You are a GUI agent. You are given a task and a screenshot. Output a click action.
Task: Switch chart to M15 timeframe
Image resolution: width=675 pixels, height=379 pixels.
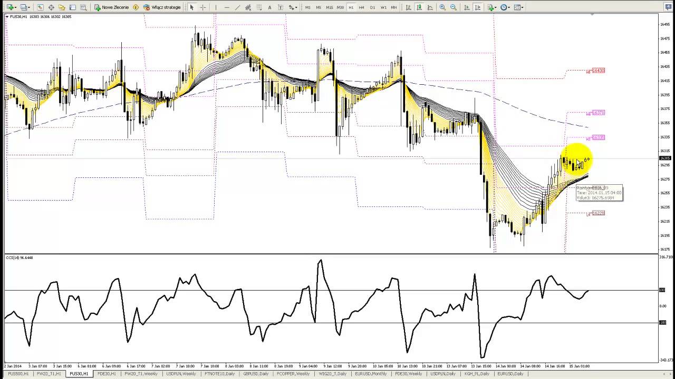(x=330, y=7)
